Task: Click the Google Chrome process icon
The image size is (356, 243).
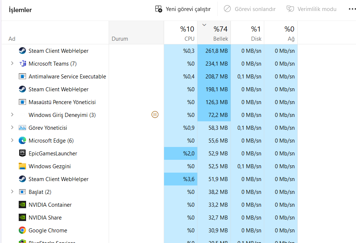Action: [x=22, y=231]
